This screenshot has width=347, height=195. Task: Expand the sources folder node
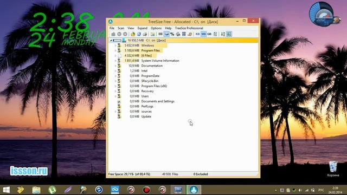click(x=115, y=112)
